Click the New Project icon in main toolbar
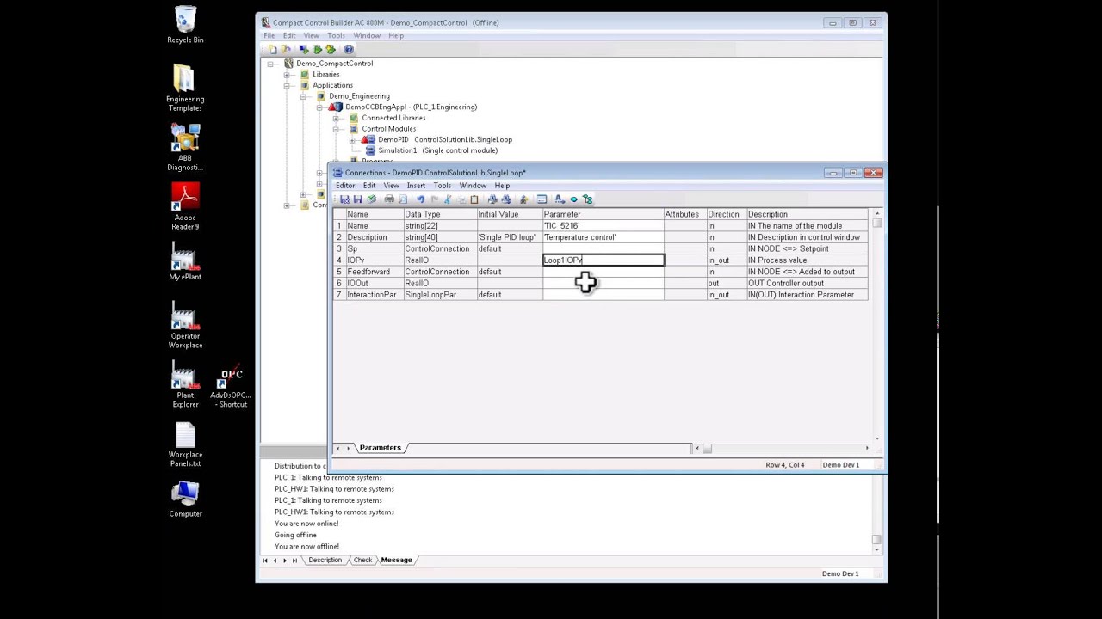The height and width of the screenshot is (619, 1102). pos(273,49)
